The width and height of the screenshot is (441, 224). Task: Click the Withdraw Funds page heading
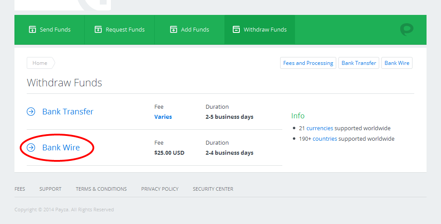point(64,83)
